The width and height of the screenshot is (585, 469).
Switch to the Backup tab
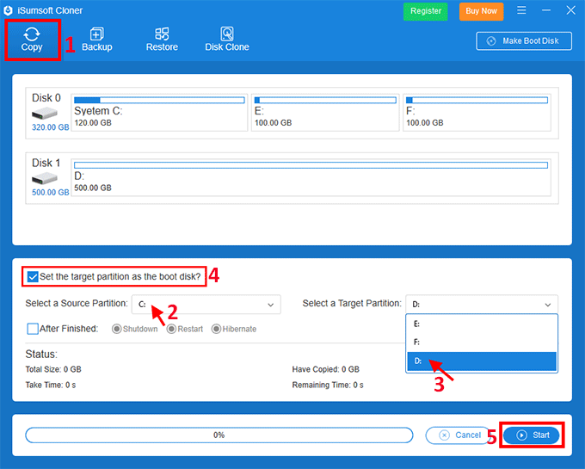pos(97,40)
